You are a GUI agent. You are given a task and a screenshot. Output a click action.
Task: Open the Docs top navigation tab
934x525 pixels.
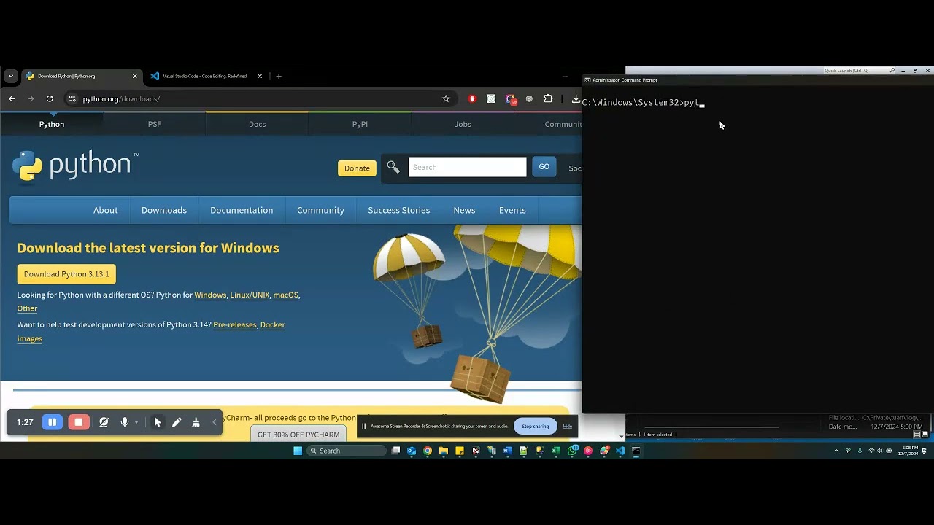point(257,124)
